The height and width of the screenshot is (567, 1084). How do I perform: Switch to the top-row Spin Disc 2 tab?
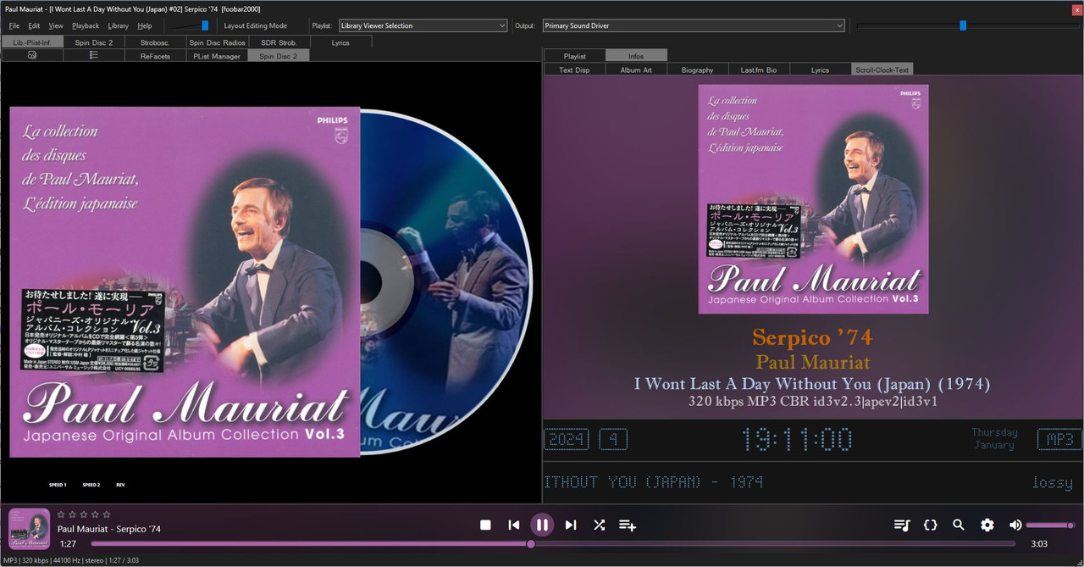pyautogui.click(x=93, y=42)
